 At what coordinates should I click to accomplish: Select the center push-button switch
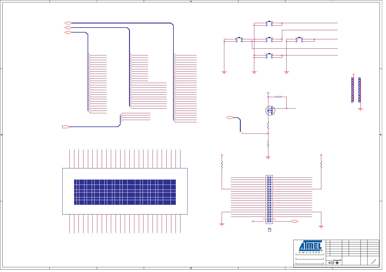pyautogui.click(x=269, y=40)
